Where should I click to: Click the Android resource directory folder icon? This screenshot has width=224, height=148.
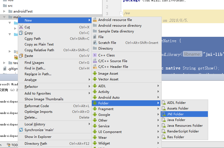95,25
